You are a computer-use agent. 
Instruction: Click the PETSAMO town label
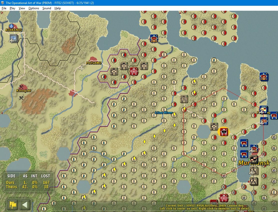94,63
